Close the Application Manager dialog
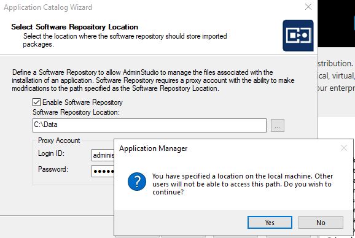 (x=344, y=148)
